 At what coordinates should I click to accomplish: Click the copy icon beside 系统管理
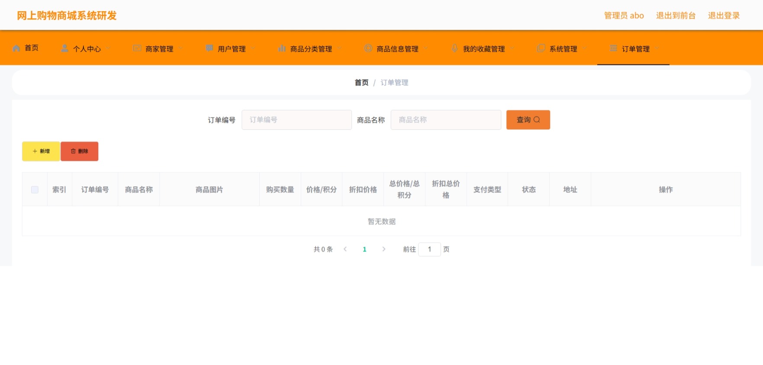[541, 48]
